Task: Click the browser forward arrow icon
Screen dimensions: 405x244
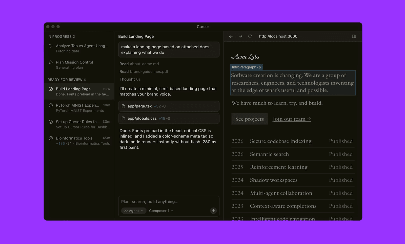Action: 240,36
